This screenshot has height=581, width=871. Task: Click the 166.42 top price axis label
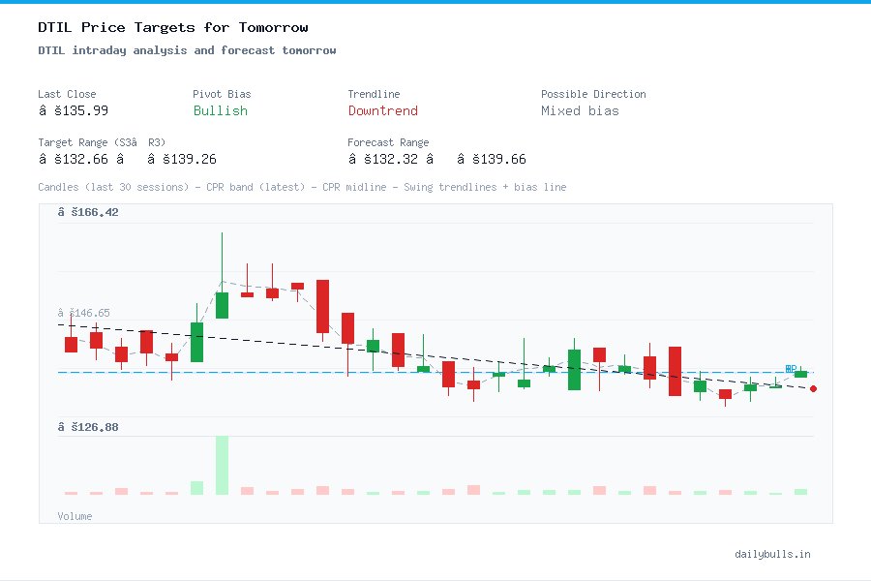point(88,212)
